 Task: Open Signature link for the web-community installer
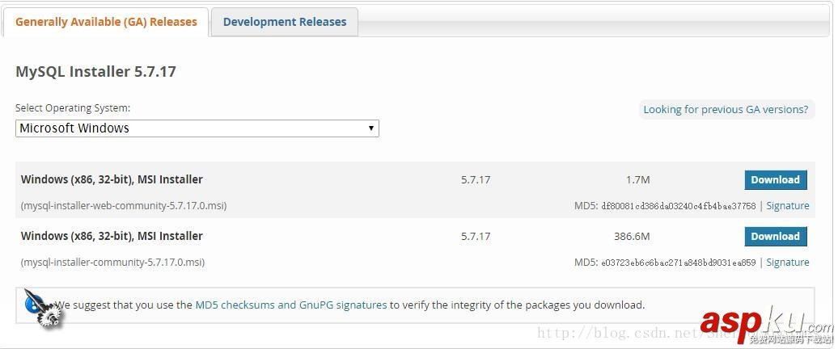787,206
